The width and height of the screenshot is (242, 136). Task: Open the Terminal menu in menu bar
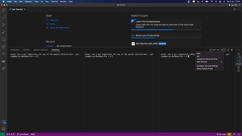(54, 2)
